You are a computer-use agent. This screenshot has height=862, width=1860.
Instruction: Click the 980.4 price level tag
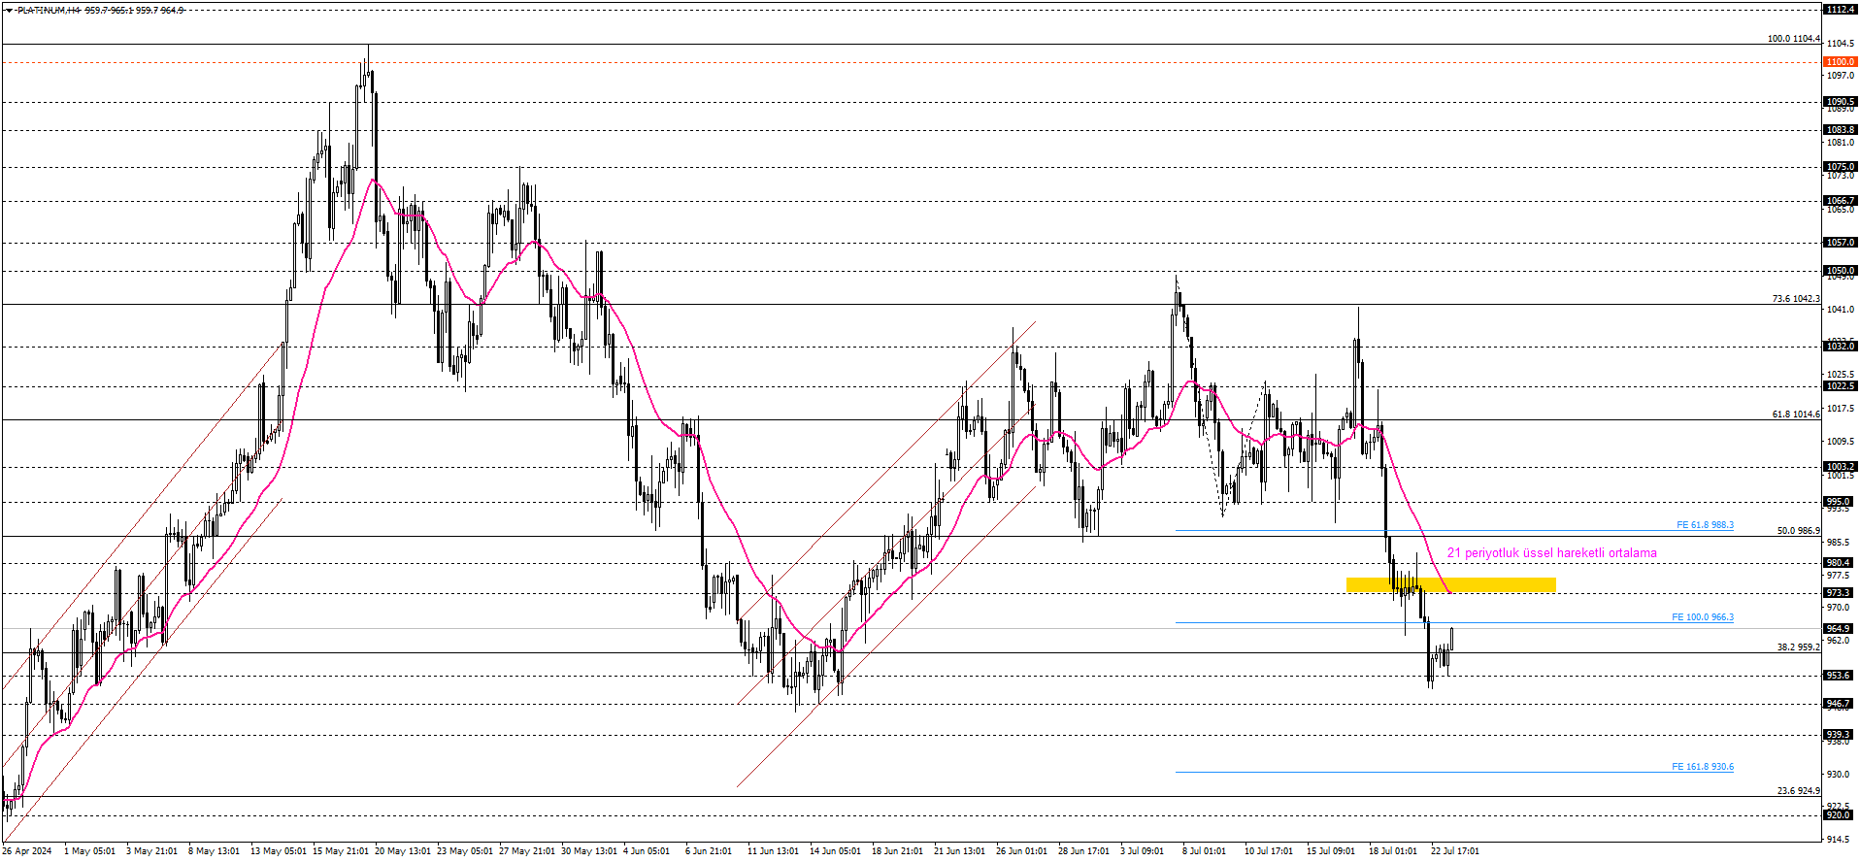(1840, 563)
